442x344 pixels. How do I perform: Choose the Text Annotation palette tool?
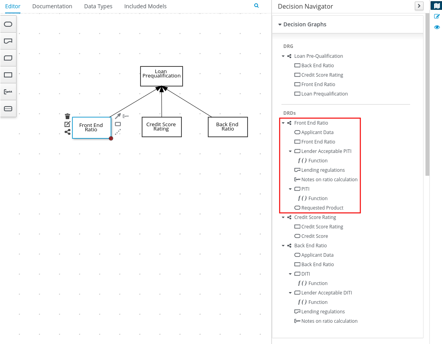8,92
